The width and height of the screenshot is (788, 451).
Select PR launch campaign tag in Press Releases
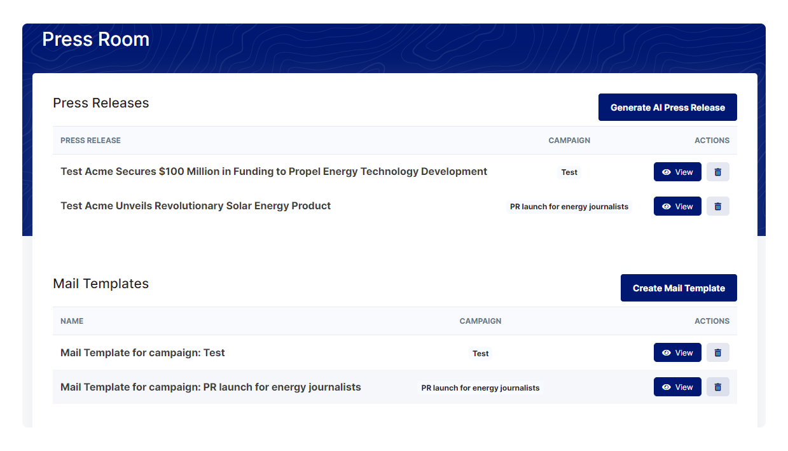point(569,207)
